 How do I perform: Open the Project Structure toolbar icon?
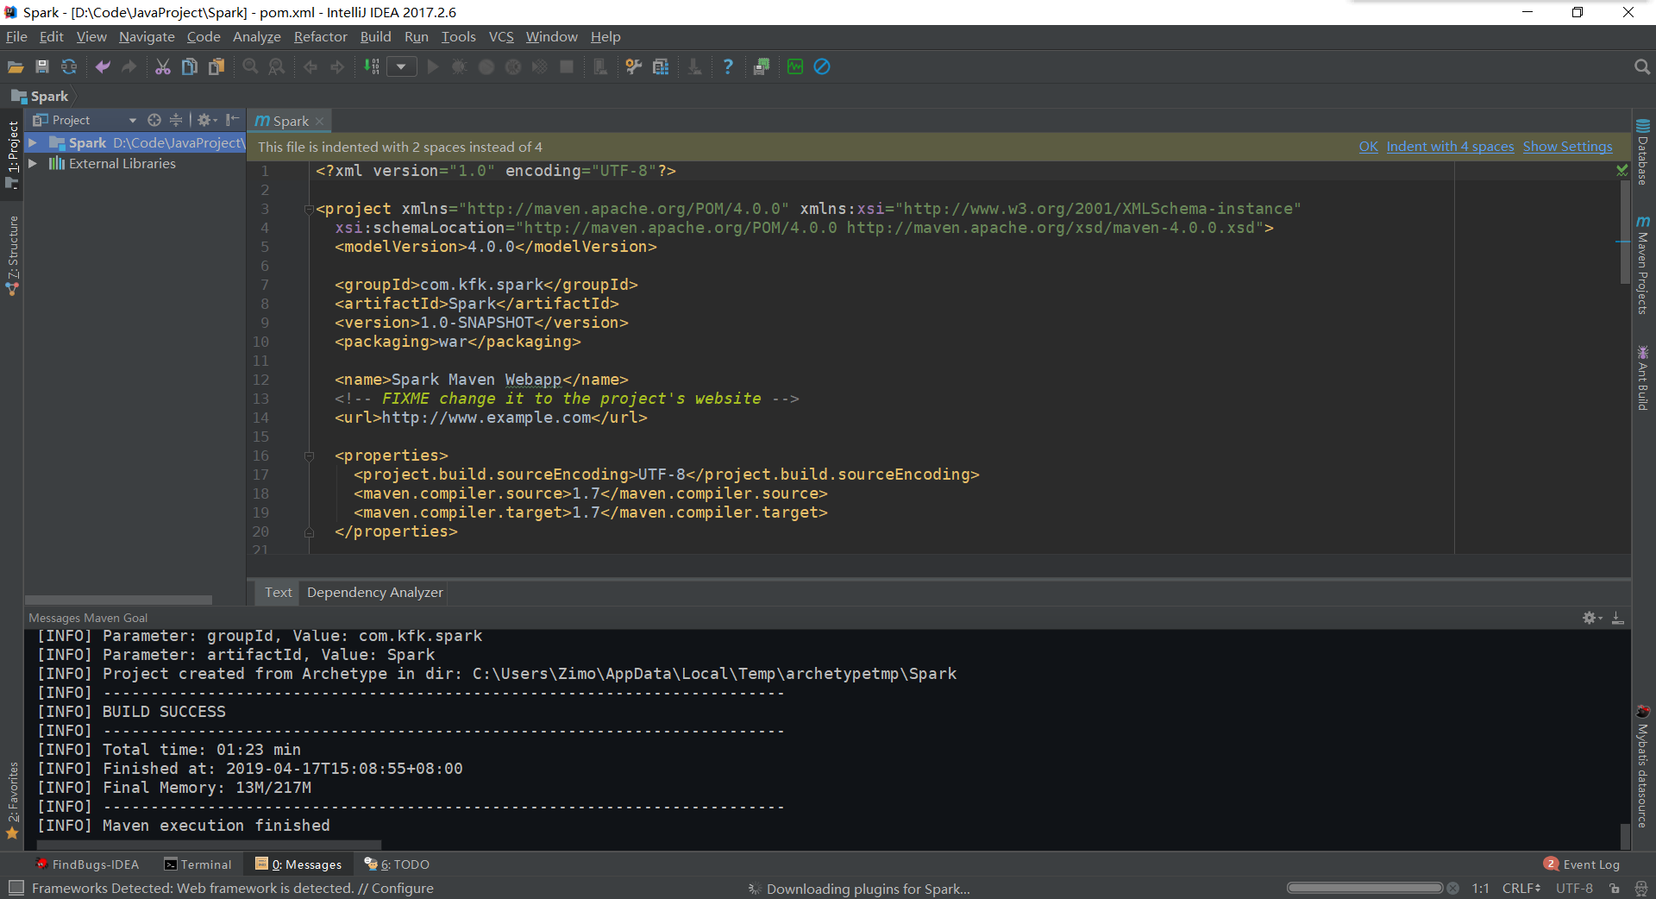tap(661, 67)
